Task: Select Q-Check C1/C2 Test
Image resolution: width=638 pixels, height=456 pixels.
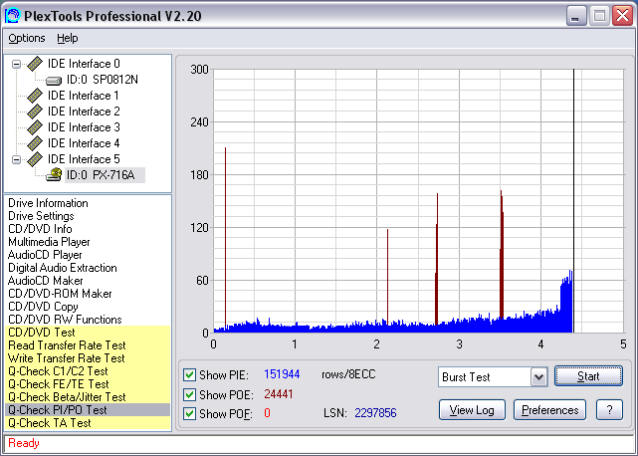Action: click(x=88, y=371)
